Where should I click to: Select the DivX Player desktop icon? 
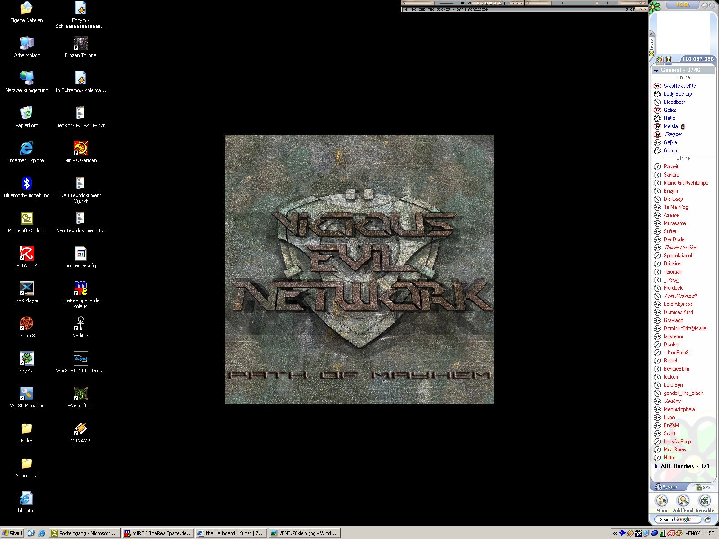tap(27, 292)
